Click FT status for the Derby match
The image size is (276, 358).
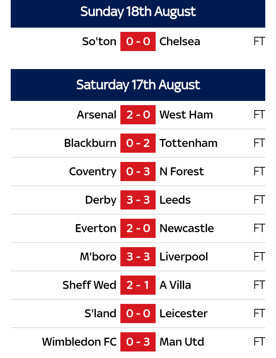[259, 200]
